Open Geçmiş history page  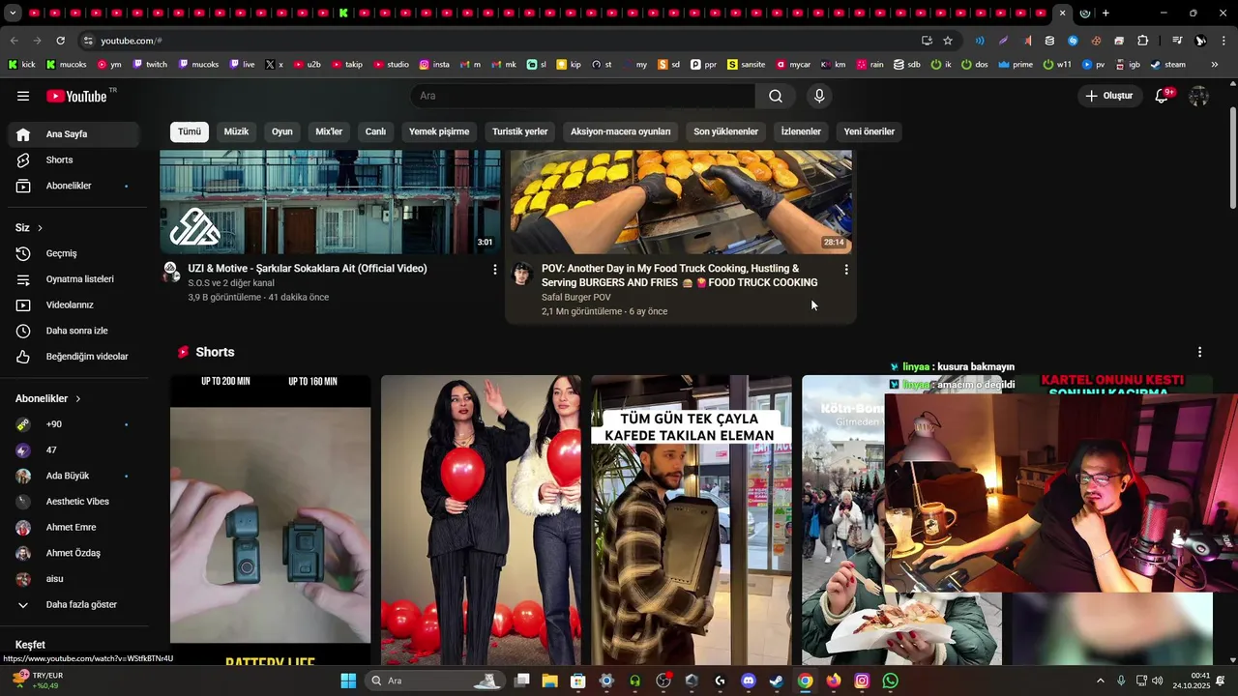point(75,253)
